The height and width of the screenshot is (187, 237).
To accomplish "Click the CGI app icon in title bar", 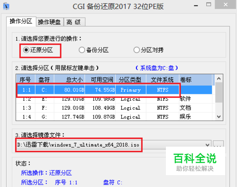I will click(x=6, y=6).
